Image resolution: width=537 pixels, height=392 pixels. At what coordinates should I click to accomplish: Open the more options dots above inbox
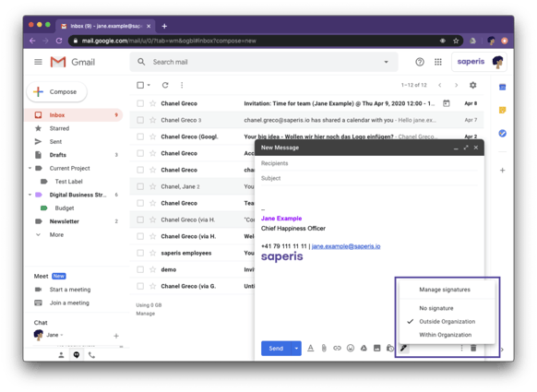(182, 85)
